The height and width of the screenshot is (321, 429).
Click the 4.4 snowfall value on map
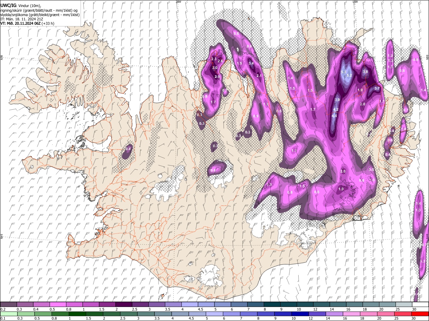(x=334, y=116)
